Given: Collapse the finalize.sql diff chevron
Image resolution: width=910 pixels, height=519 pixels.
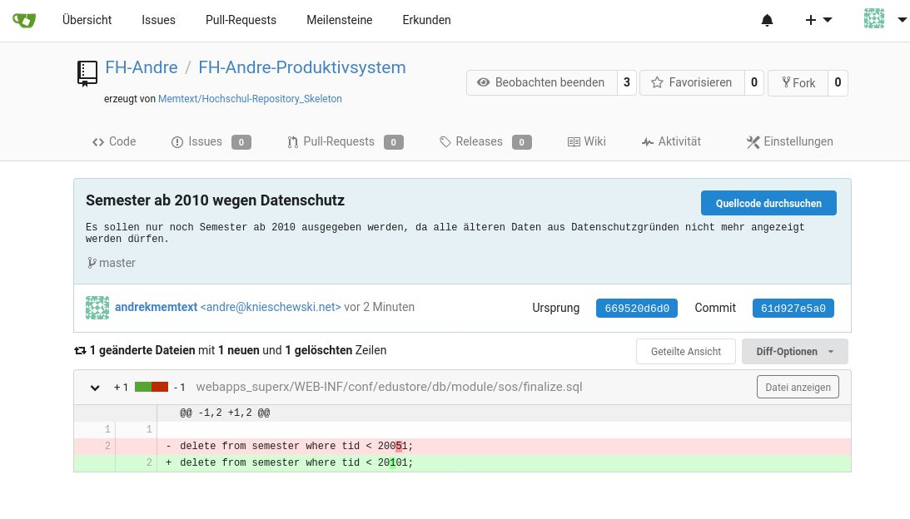Looking at the screenshot, I should click(x=95, y=388).
